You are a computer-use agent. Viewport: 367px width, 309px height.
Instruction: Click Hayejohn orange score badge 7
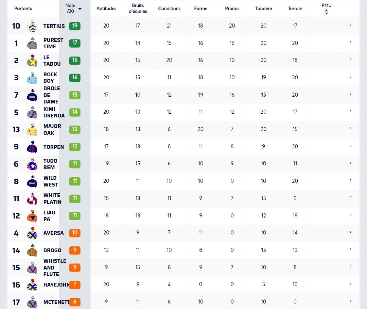click(x=75, y=284)
